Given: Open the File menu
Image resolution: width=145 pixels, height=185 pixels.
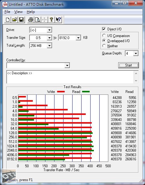Looking at the screenshot, I should click(7, 12).
